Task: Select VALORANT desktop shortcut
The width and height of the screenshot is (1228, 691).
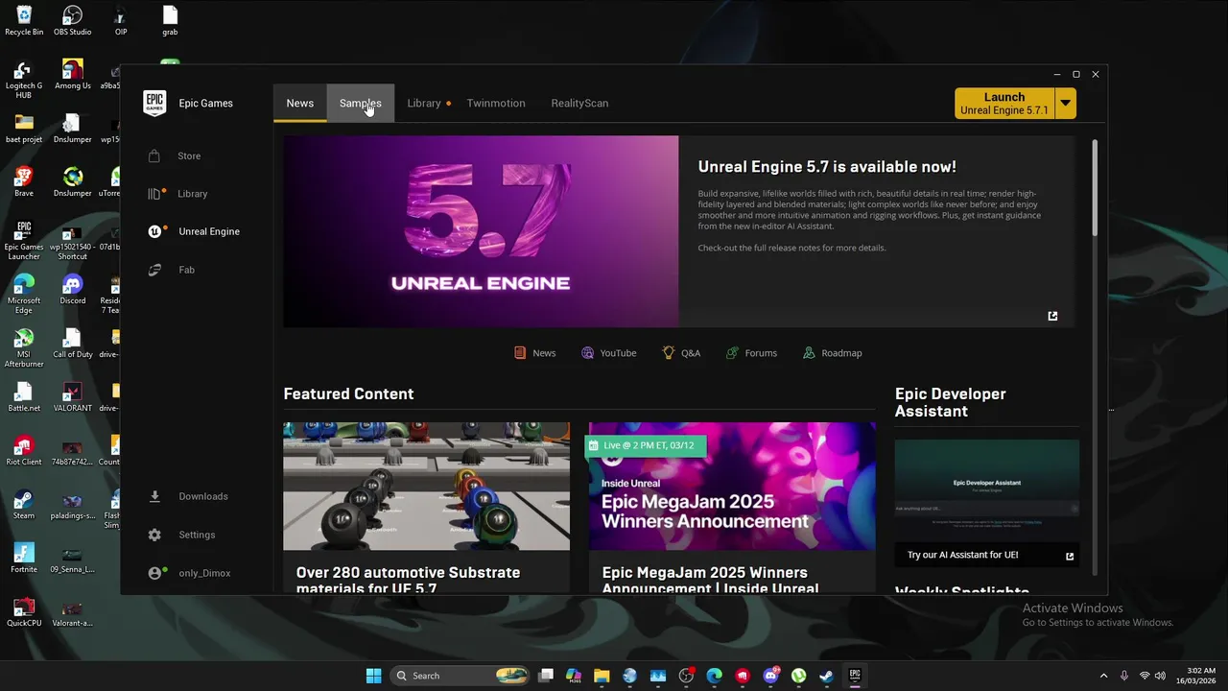Action: pyautogui.click(x=73, y=398)
